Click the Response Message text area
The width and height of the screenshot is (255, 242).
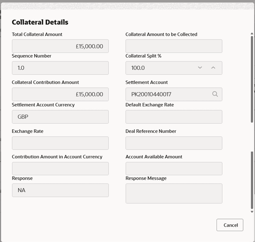coord(174,193)
